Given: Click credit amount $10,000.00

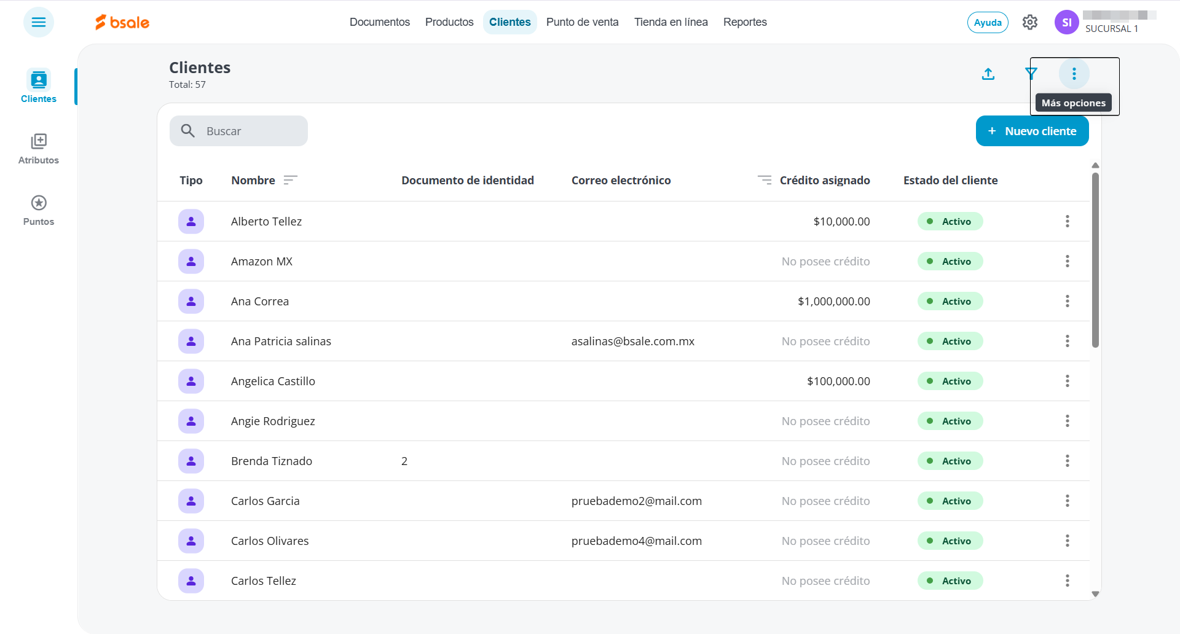Looking at the screenshot, I should tap(842, 221).
